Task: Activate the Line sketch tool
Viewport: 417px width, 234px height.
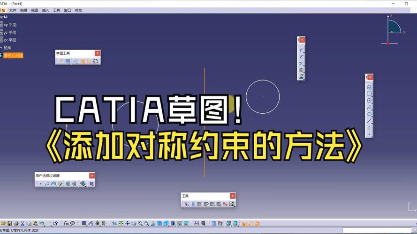Action: (369, 121)
